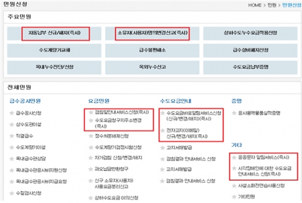
Task: Click the star icon beside 급수공사신청
Action: point(12,113)
